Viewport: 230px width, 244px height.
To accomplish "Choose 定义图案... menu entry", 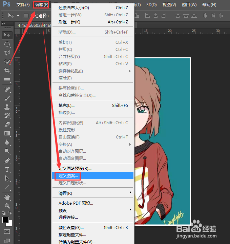I will click(93, 176).
